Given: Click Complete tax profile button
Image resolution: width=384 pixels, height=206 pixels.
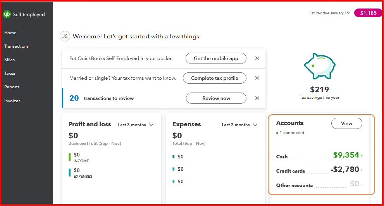Looking at the screenshot, I should pyautogui.click(x=215, y=78).
